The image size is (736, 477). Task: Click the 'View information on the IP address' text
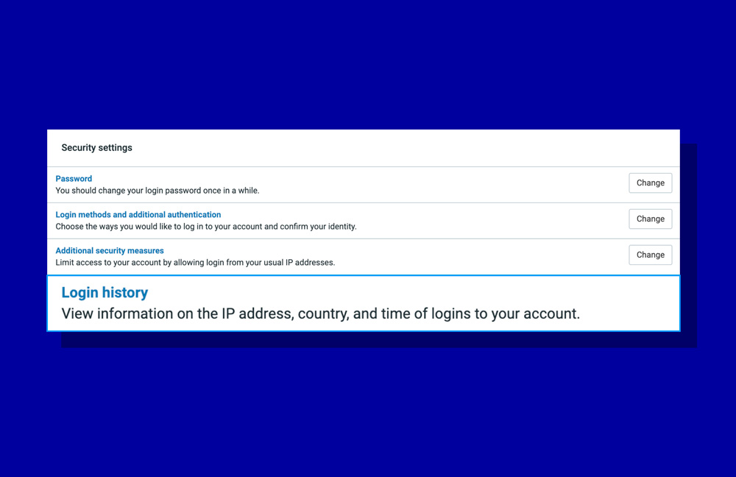(x=320, y=314)
